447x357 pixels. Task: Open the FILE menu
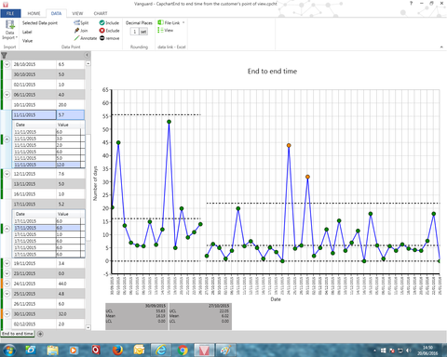[x=10, y=13]
